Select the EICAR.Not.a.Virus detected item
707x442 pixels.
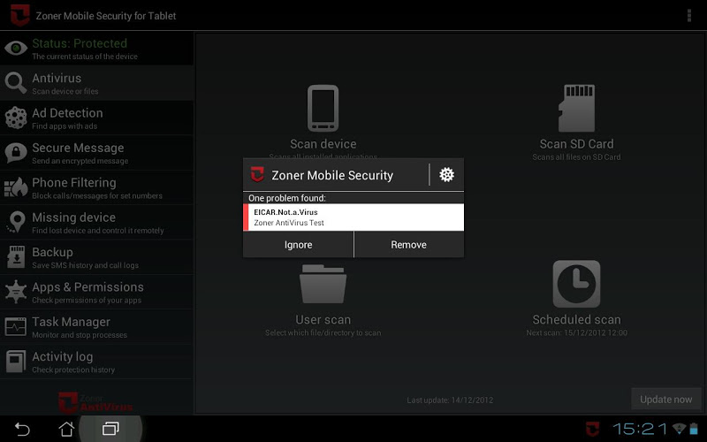point(353,217)
